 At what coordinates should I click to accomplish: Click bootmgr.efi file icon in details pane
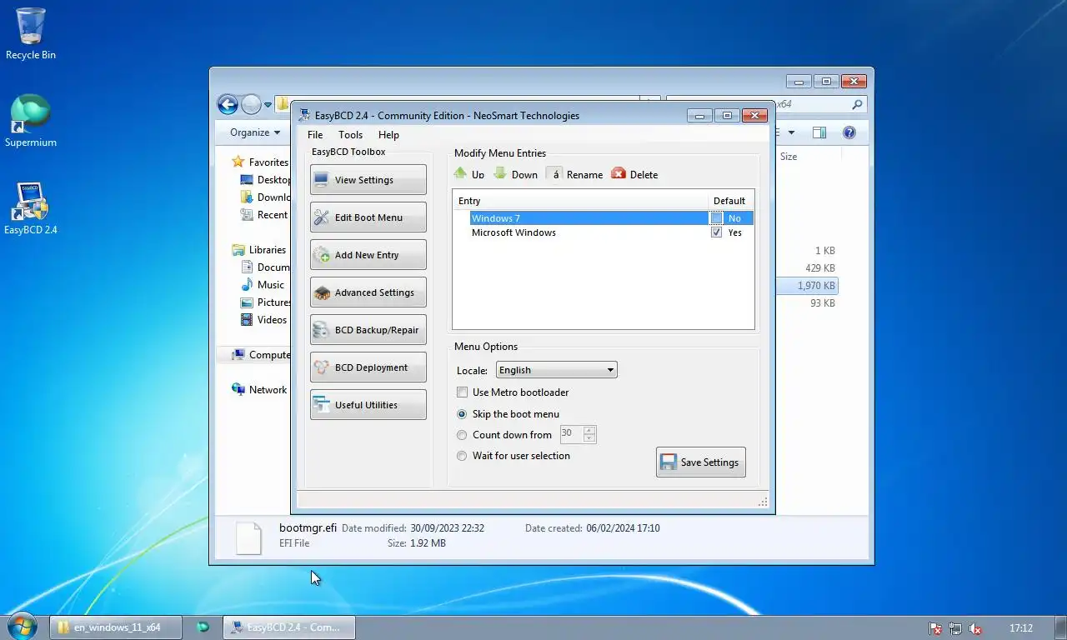(248, 537)
